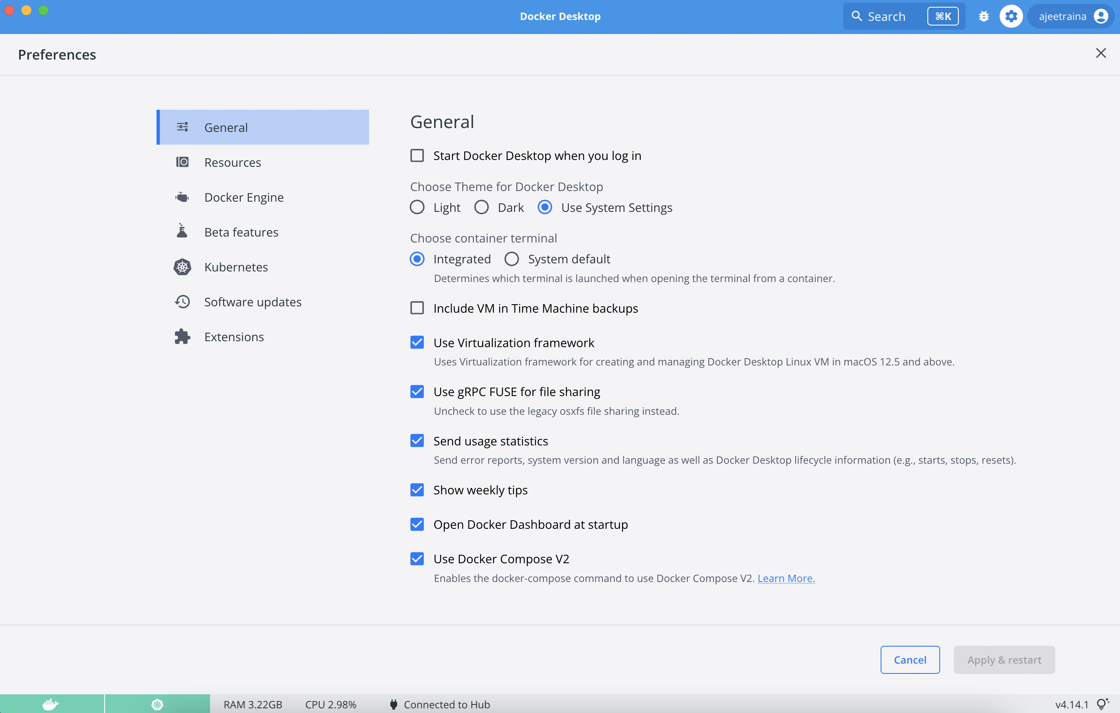Go to the Kubernetes settings section
The height and width of the screenshot is (713, 1120).
point(236,267)
